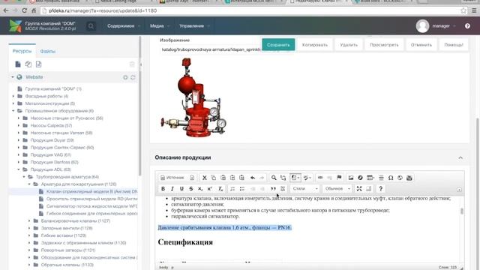Open the search icon in top bar
Viewport: 480px width, 270px height.
tap(91, 26)
